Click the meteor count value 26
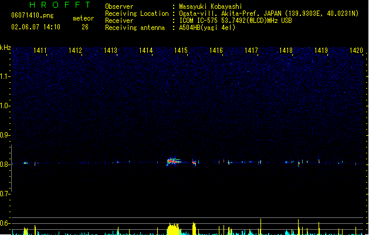 [x=85, y=27]
